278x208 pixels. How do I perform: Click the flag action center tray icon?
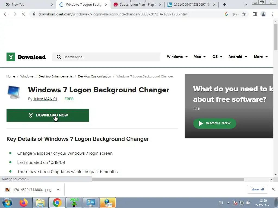click(235, 203)
